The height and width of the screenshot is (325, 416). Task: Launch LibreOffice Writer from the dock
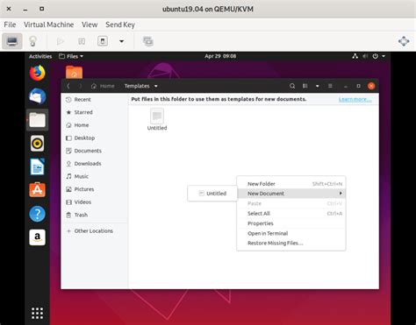tap(38, 166)
